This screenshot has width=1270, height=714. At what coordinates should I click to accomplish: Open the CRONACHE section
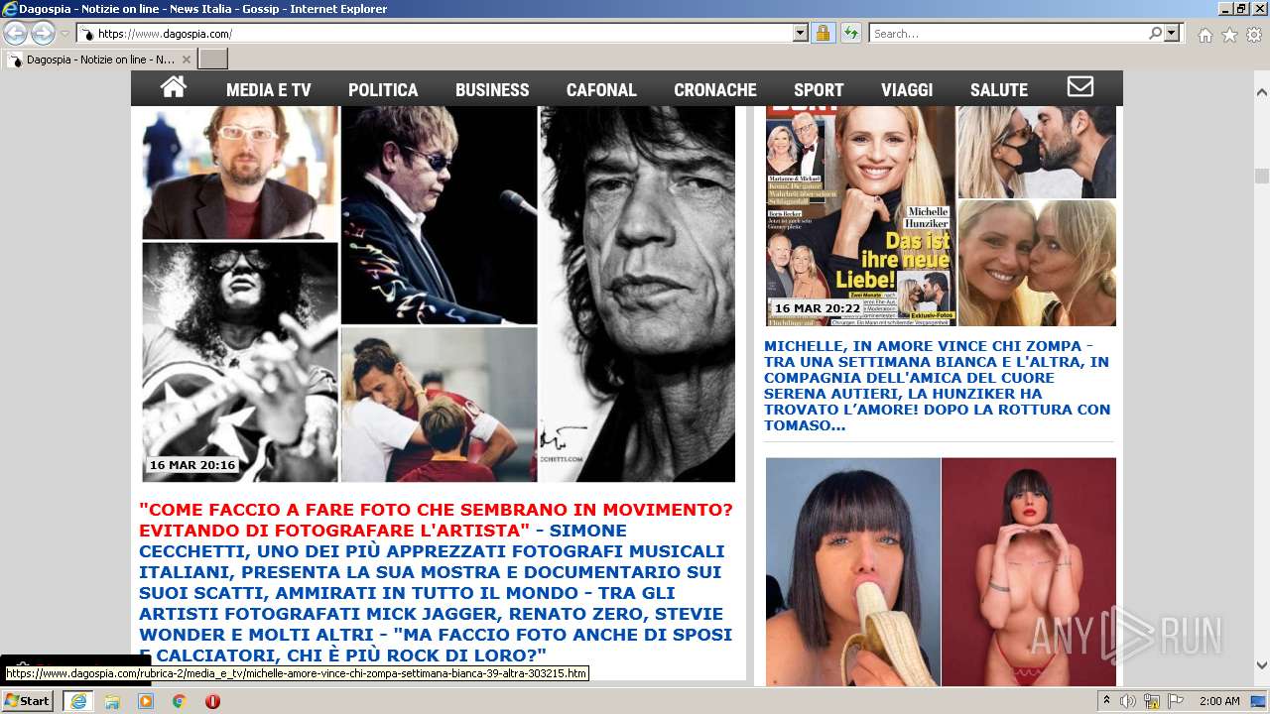[715, 89]
